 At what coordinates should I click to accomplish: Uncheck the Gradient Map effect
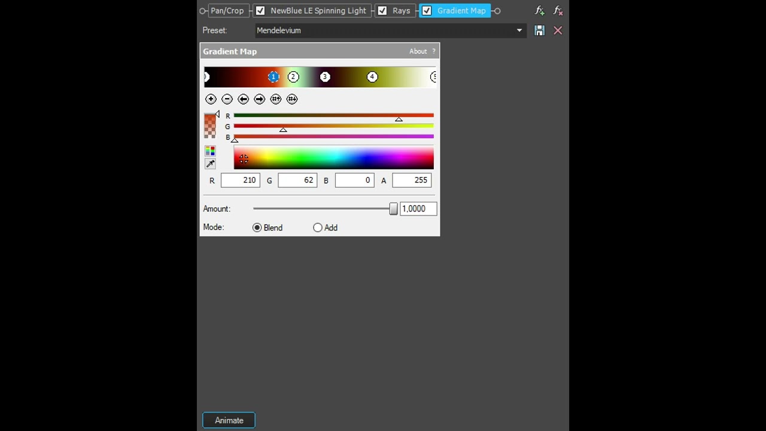pos(427,11)
